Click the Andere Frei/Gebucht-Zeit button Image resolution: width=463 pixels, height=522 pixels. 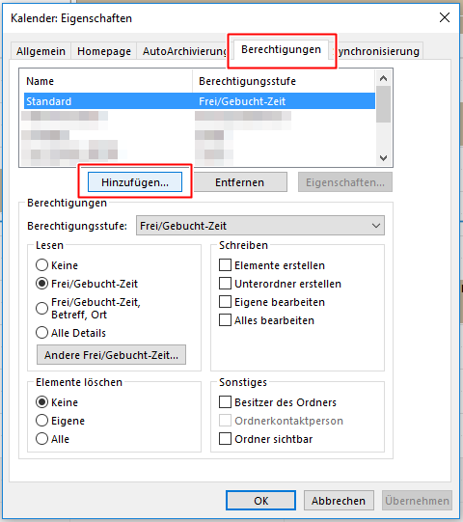coord(111,355)
